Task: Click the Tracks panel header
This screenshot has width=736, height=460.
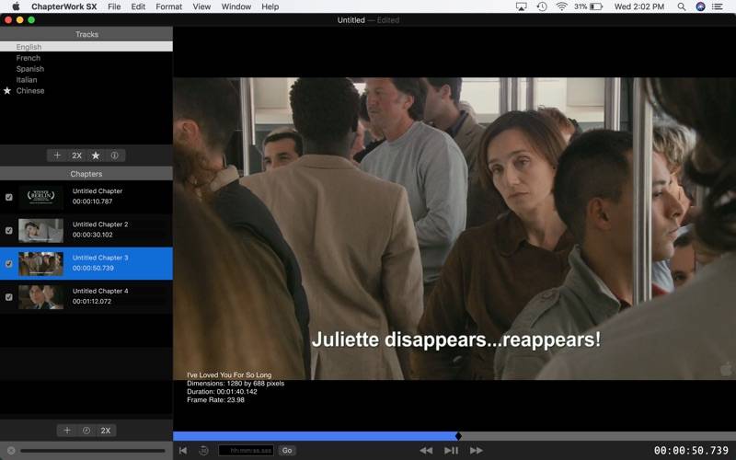Action: (86, 34)
